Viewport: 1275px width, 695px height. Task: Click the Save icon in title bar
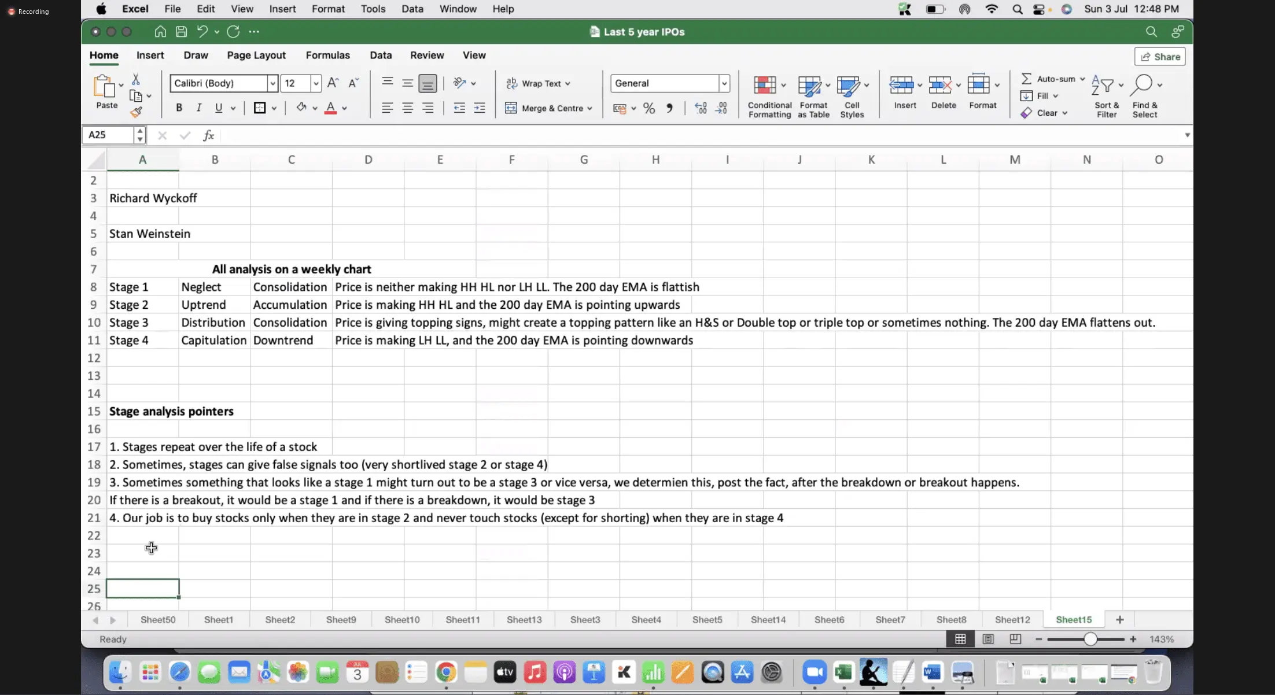[181, 32]
